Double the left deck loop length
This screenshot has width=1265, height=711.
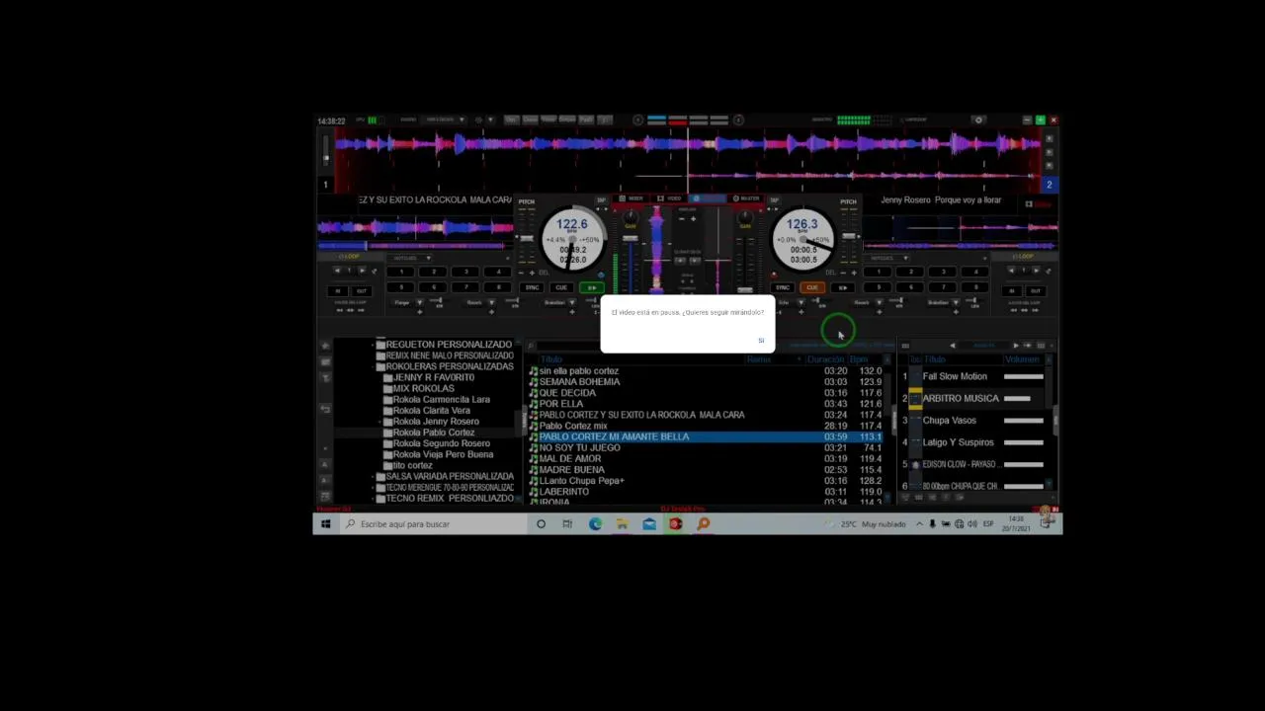[x=362, y=271]
